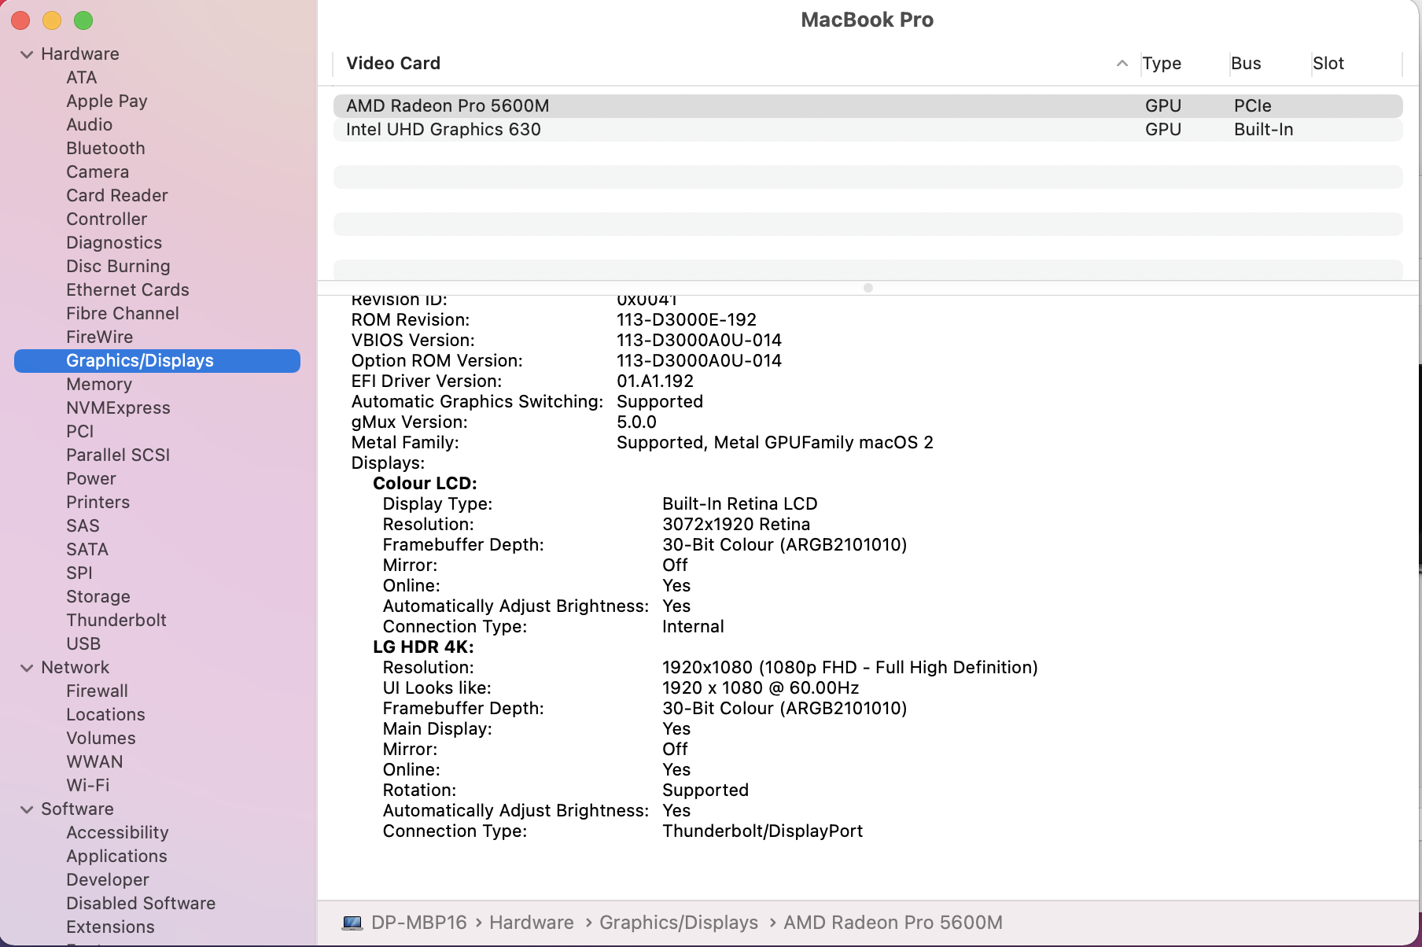
Task: Show Ethernet Cards information
Action: pos(128,290)
